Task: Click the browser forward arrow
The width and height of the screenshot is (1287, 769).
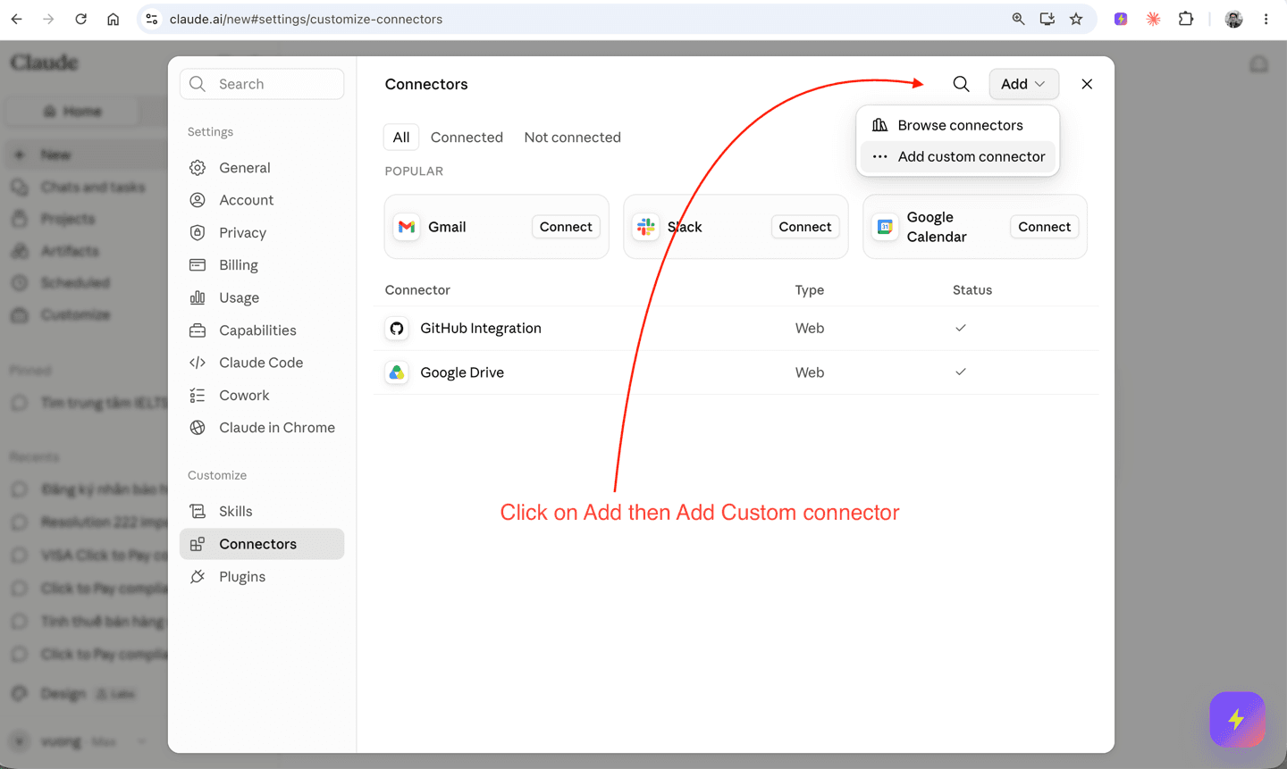Action: pyautogui.click(x=48, y=19)
